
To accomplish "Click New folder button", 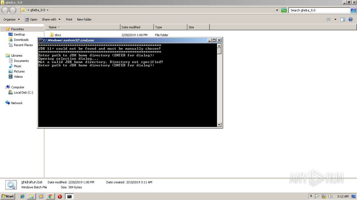I will pos(84,19).
